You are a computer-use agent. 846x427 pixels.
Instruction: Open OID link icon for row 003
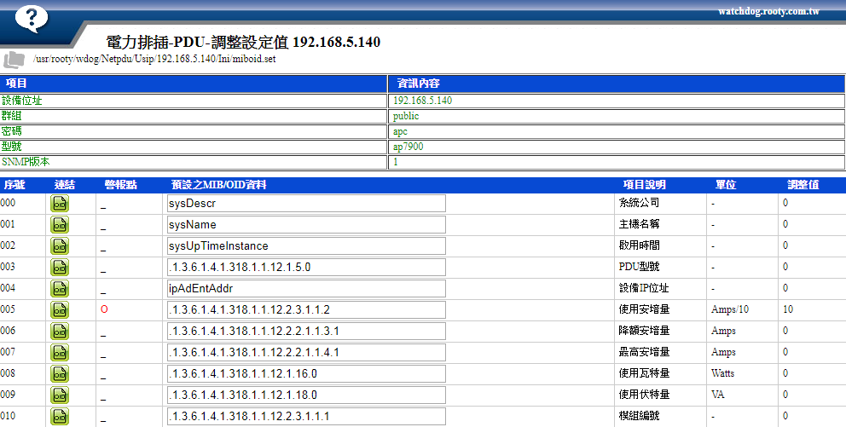pos(61,268)
